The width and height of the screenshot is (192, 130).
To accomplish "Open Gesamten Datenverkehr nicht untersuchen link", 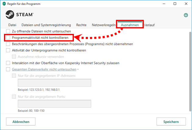I will 44,69.
